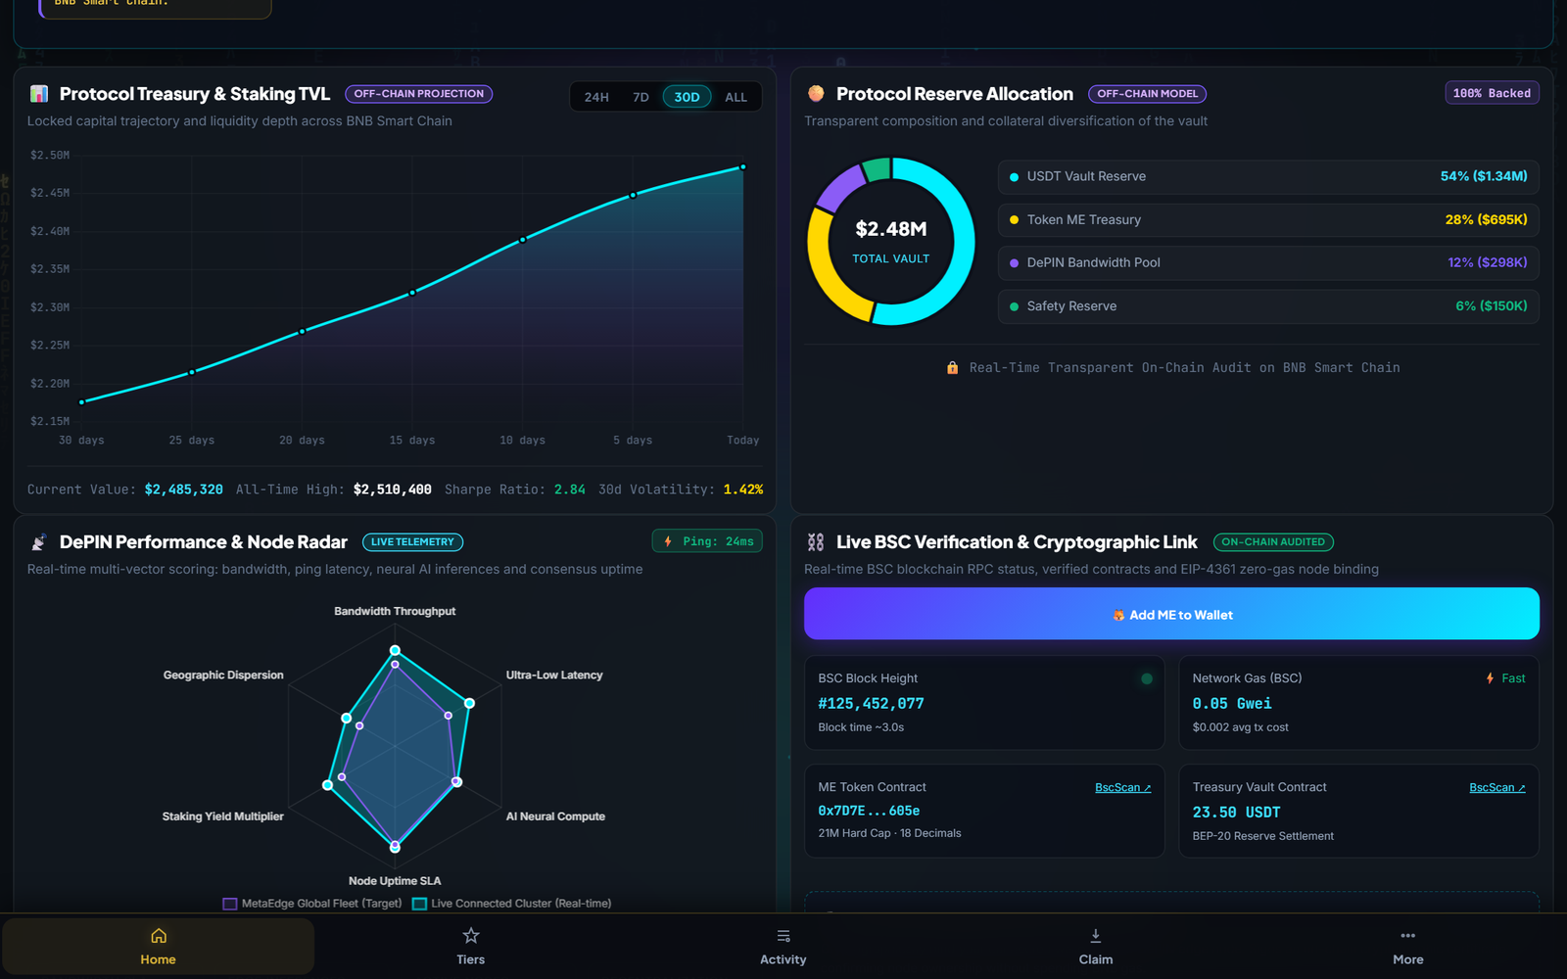Click the 30 days data point on chart
This screenshot has height=979, width=1567.
tap(81, 402)
